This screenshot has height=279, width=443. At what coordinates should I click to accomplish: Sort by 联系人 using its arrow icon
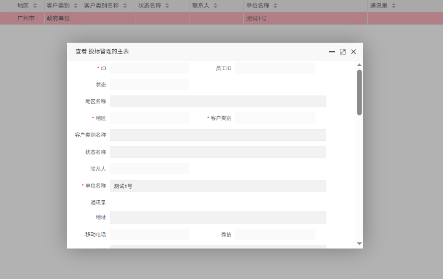click(215, 6)
